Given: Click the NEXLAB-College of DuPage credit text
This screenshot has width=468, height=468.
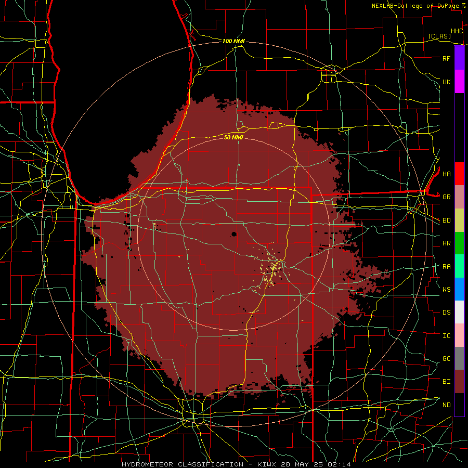Looking at the screenshot, I should 415,6.
